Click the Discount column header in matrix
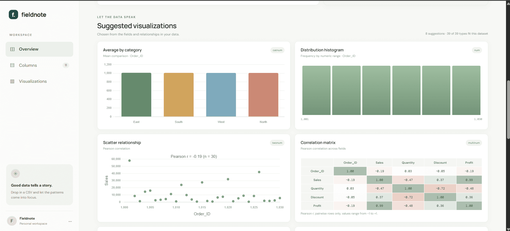This screenshot has height=231, width=510. tap(440, 163)
